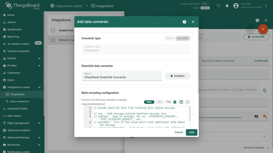This screenshot has width=273, height=153.
Task: Select Integrations submenu item
Action: click(x=22, y=95)
